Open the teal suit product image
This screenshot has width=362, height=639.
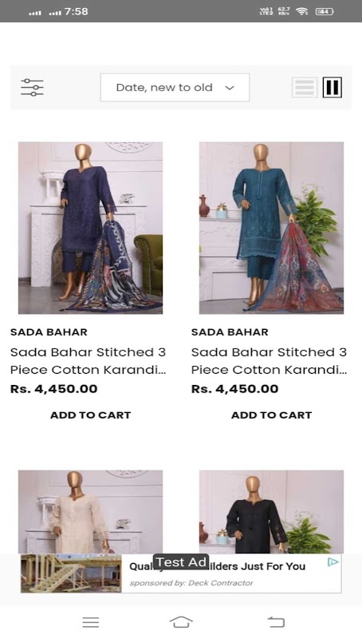[271, 228]
